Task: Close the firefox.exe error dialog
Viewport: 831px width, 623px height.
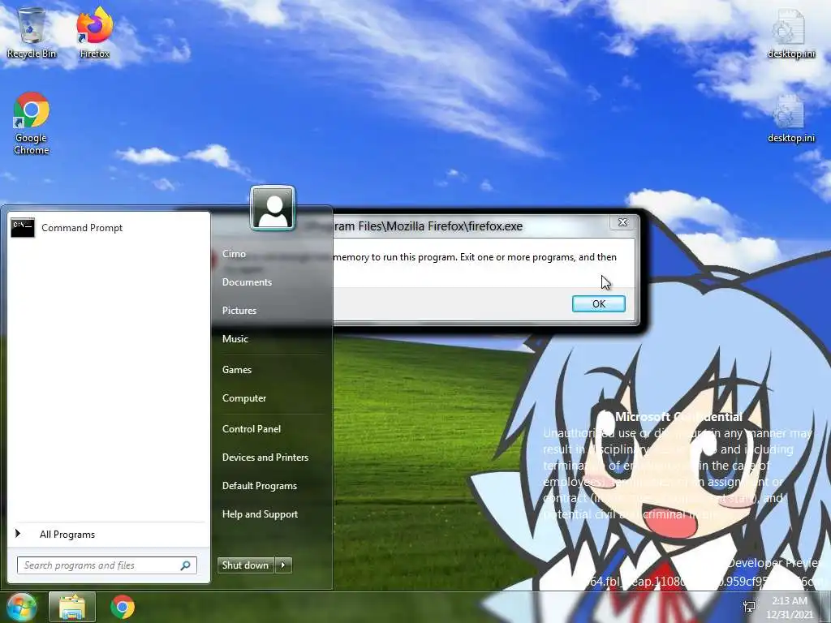Action: (x=622, y=222)
